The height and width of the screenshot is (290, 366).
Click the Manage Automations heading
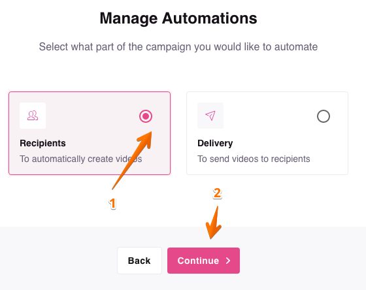tap(178, 18)
